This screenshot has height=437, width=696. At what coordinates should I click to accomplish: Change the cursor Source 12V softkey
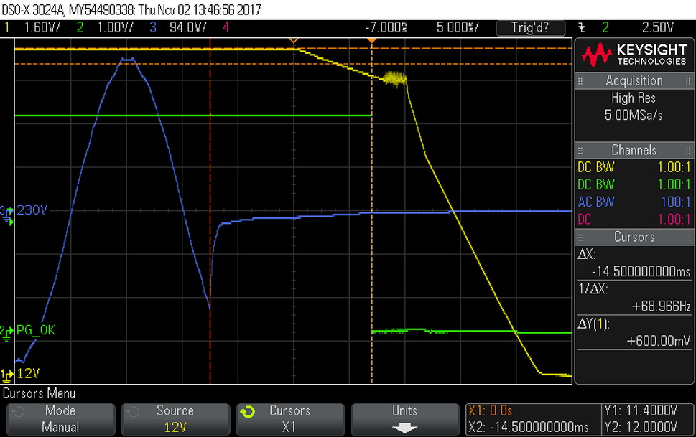175,419
